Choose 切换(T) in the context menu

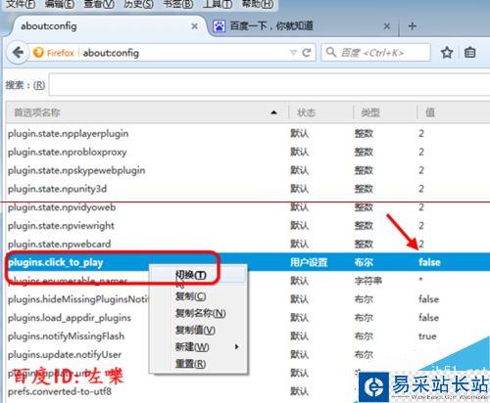coord(198,275)
